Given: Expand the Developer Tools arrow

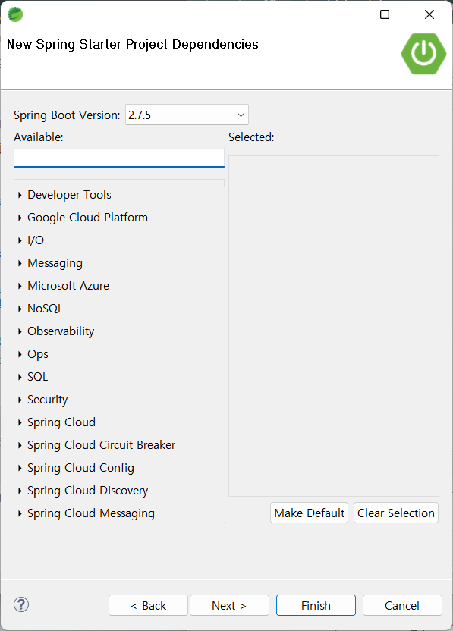Looking at the screenshot, I should pyautogui.click(x=20, y=195).
